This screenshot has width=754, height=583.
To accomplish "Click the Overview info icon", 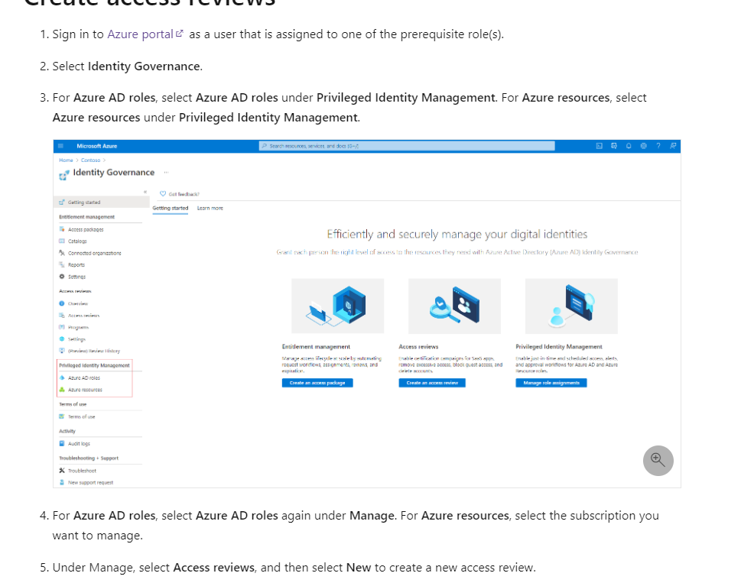I will pyautogui.click(x=61, y=303).
